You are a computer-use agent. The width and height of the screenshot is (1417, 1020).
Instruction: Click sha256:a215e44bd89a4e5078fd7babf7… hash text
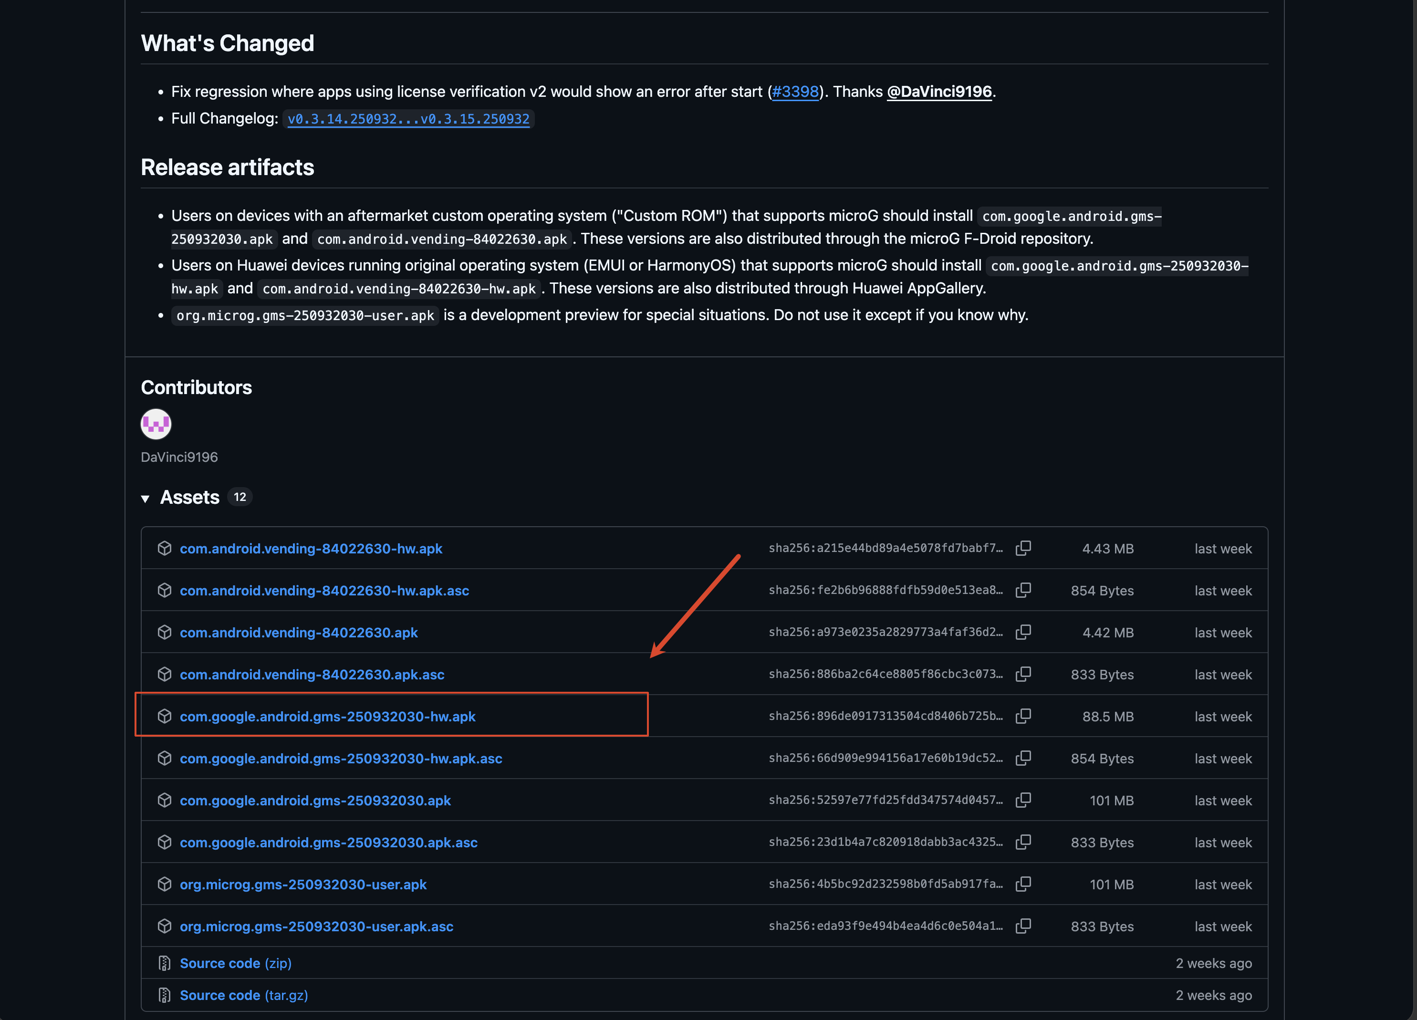(x=886, y=548)
